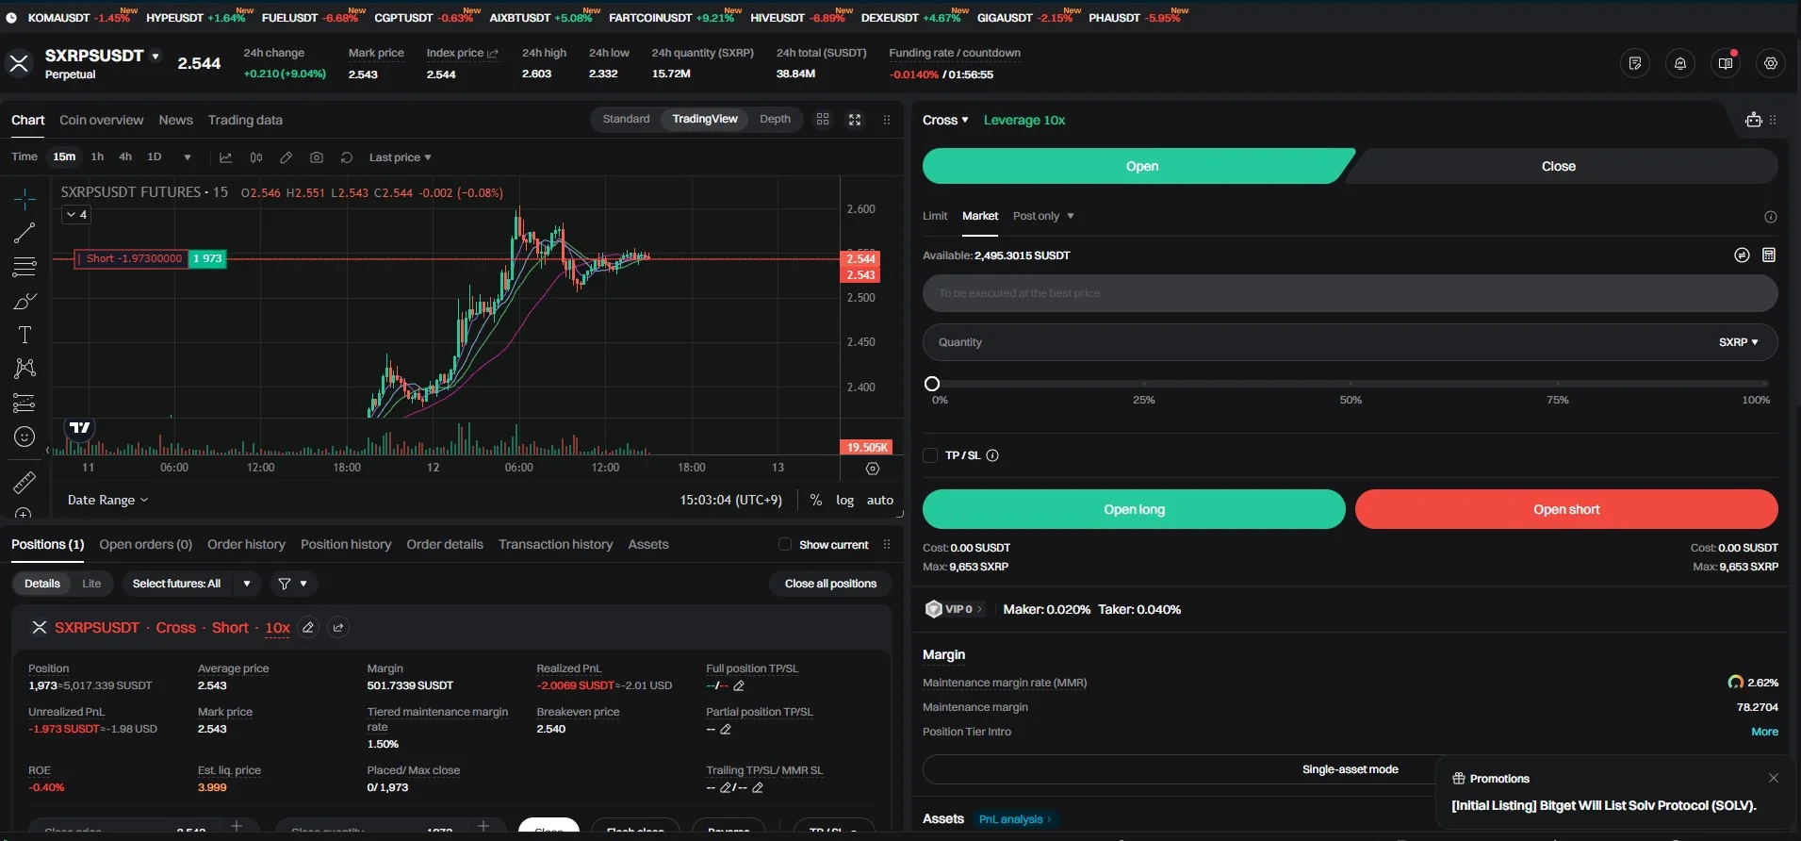Open the emoji icons tool
Screen dimensions: 1801x841
click(x=25, y=437)
